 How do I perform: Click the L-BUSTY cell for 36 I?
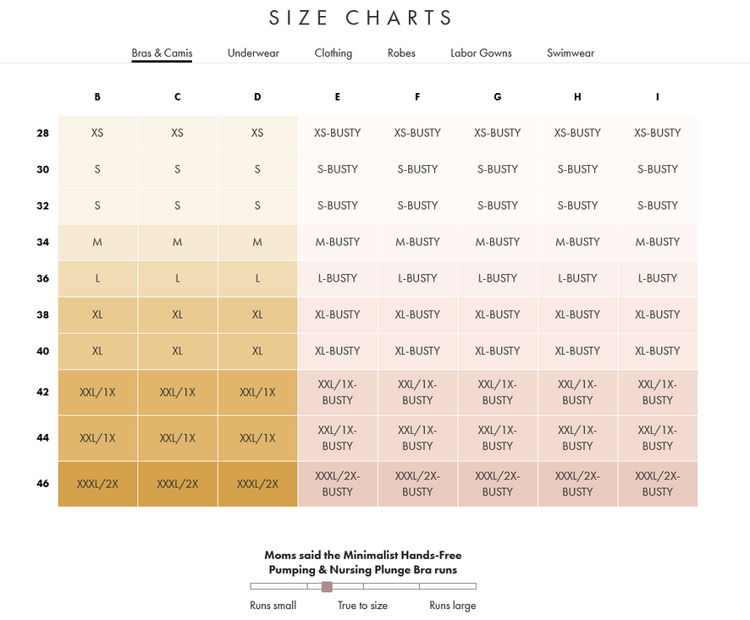pyautogui.click(x=657, y=278)
